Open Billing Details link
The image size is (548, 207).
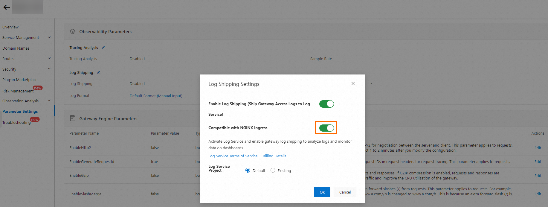point(274,156)
